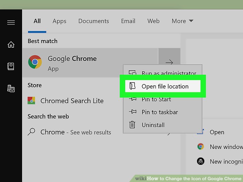Click the Chrome icon beside New window
This screenshot has height=182, width=243.
[201, 146]
